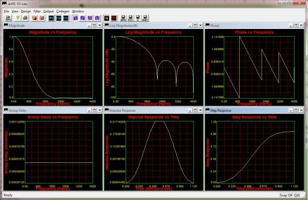Choose the blue lowpass filter icon
Image resolution: width=308 pixels, height=200 pixels.
75,18
